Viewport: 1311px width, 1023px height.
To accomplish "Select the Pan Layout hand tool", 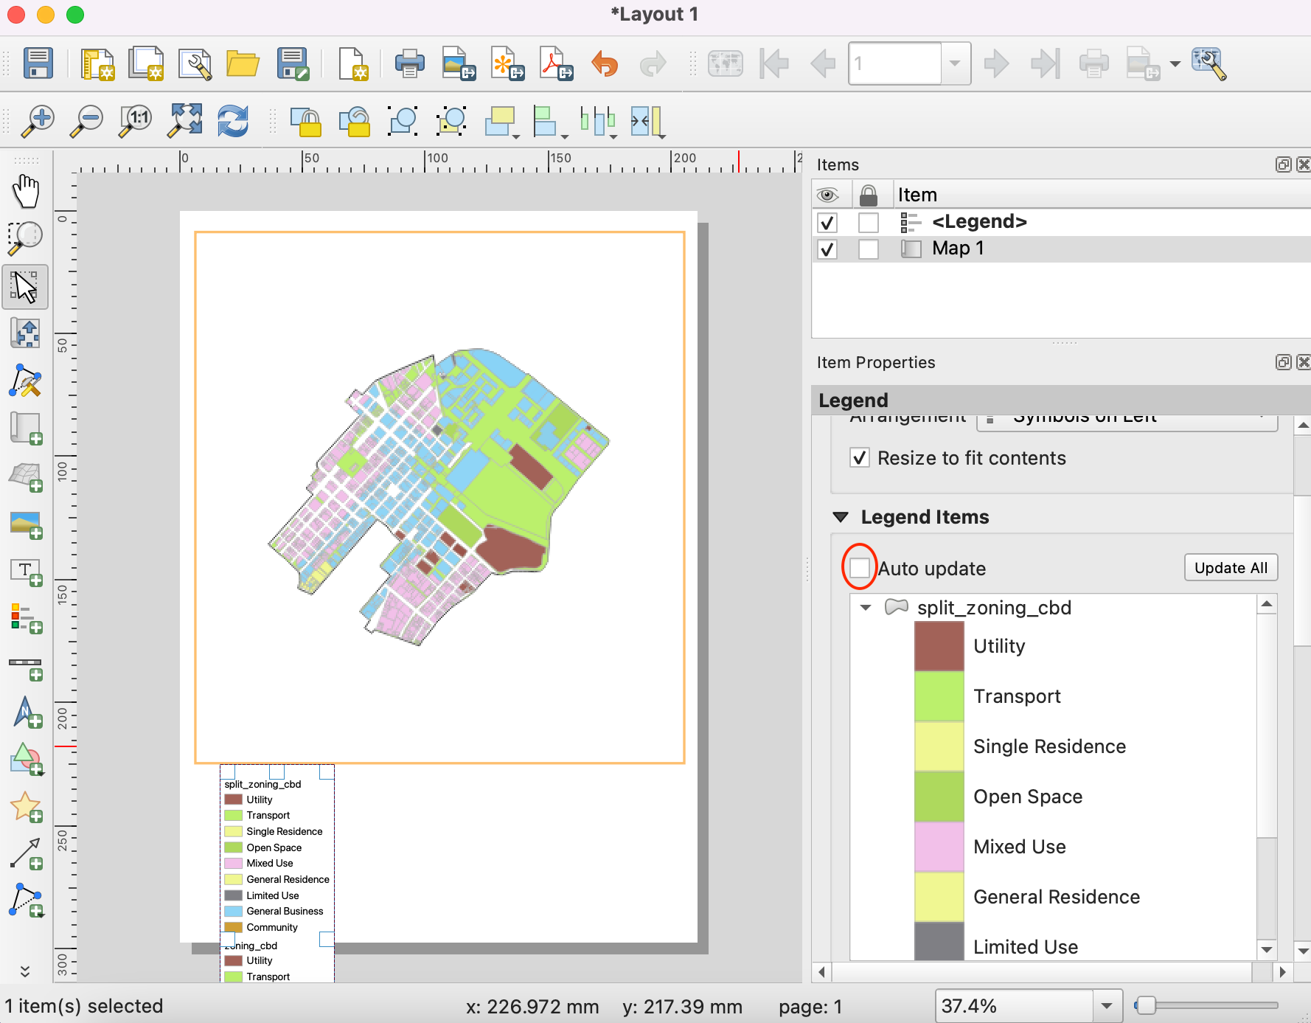I will [x=26, y=192].
